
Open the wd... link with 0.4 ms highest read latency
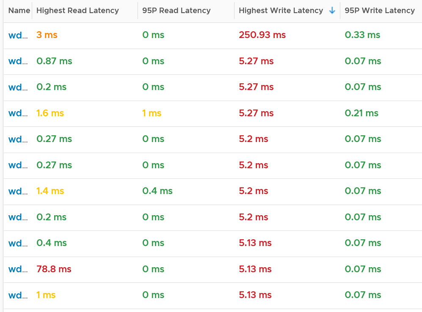pos(18,243)
